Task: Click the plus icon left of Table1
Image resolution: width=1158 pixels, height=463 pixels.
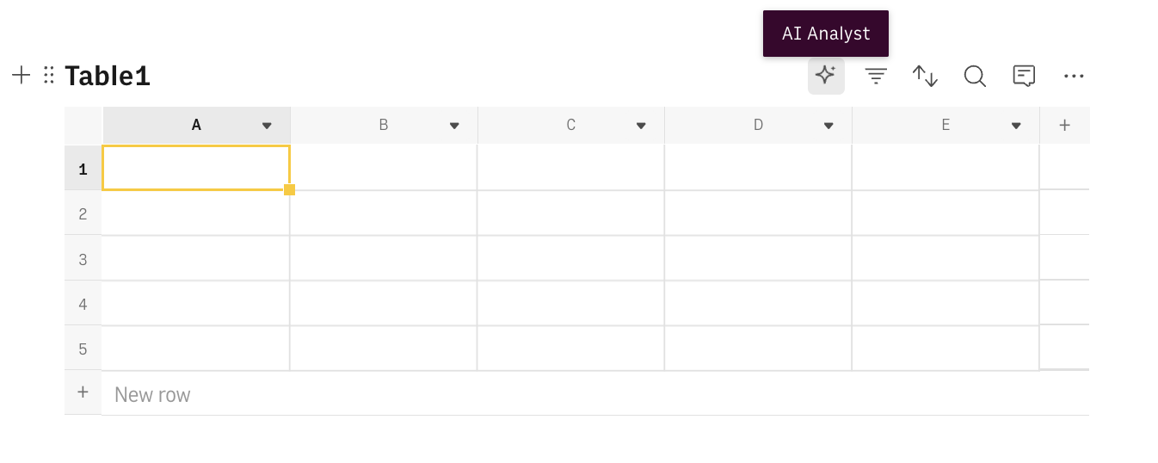Action: coord(21,75)
